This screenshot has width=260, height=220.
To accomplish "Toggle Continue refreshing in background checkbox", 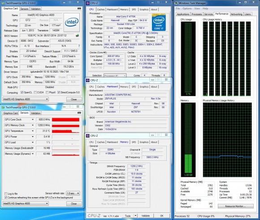I will 6,198.
